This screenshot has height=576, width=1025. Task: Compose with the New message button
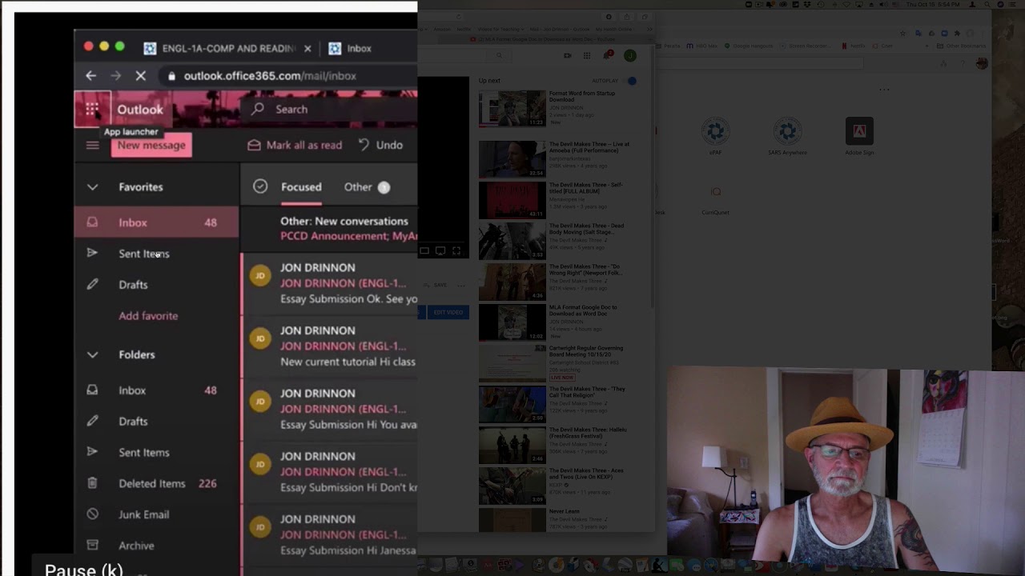[151, 145]
